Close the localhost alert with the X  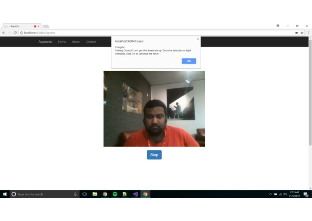tap(198, 39)
